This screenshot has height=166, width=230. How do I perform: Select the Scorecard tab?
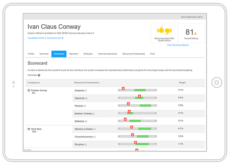(59, 54)
